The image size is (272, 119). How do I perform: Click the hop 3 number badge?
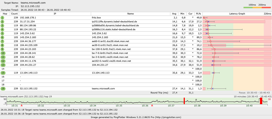point(2,25)
